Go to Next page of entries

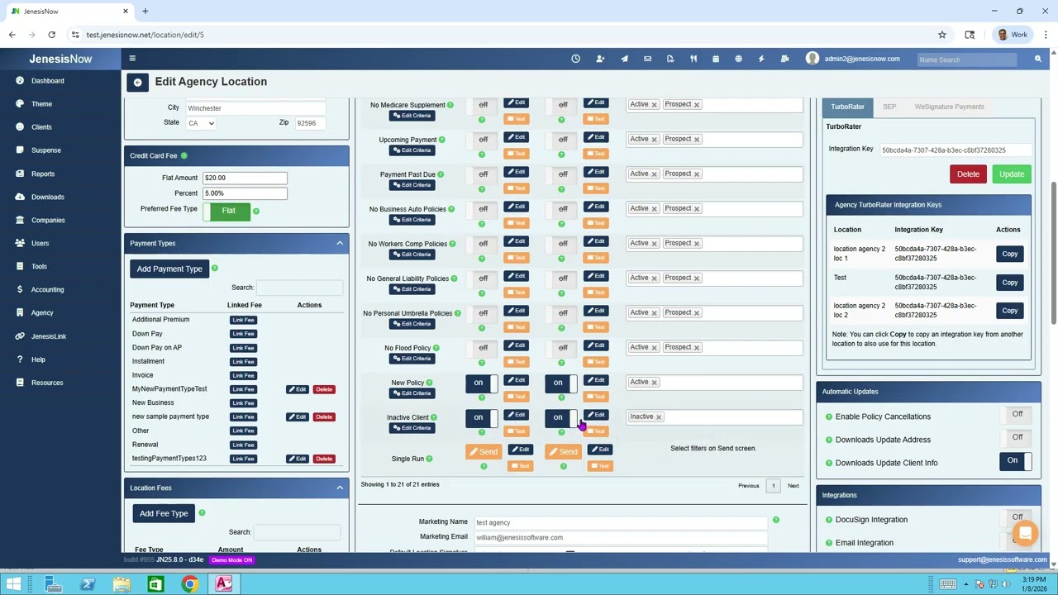[x=793, y=486]
